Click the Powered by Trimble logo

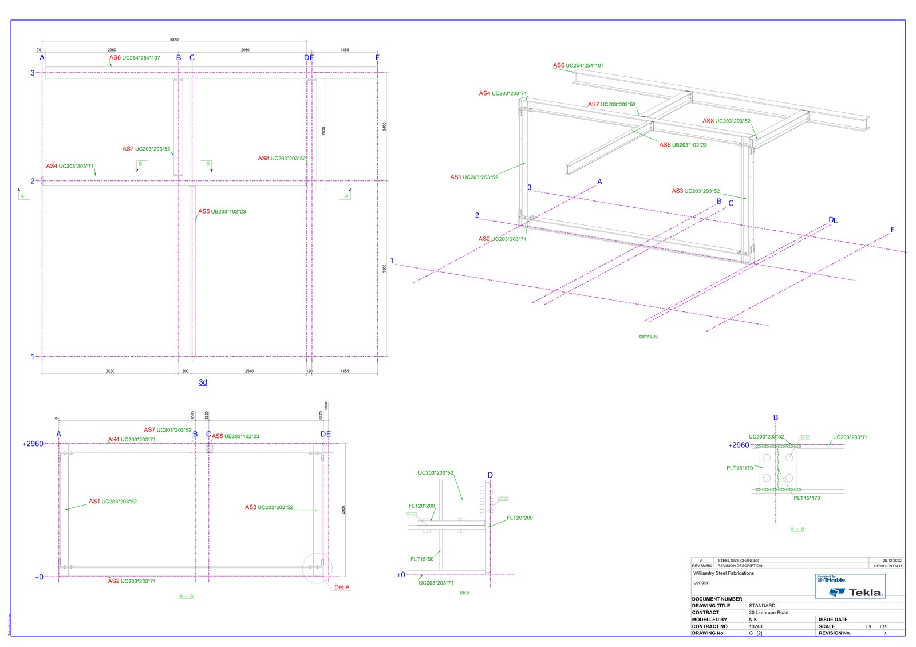(x=831, y=579)
